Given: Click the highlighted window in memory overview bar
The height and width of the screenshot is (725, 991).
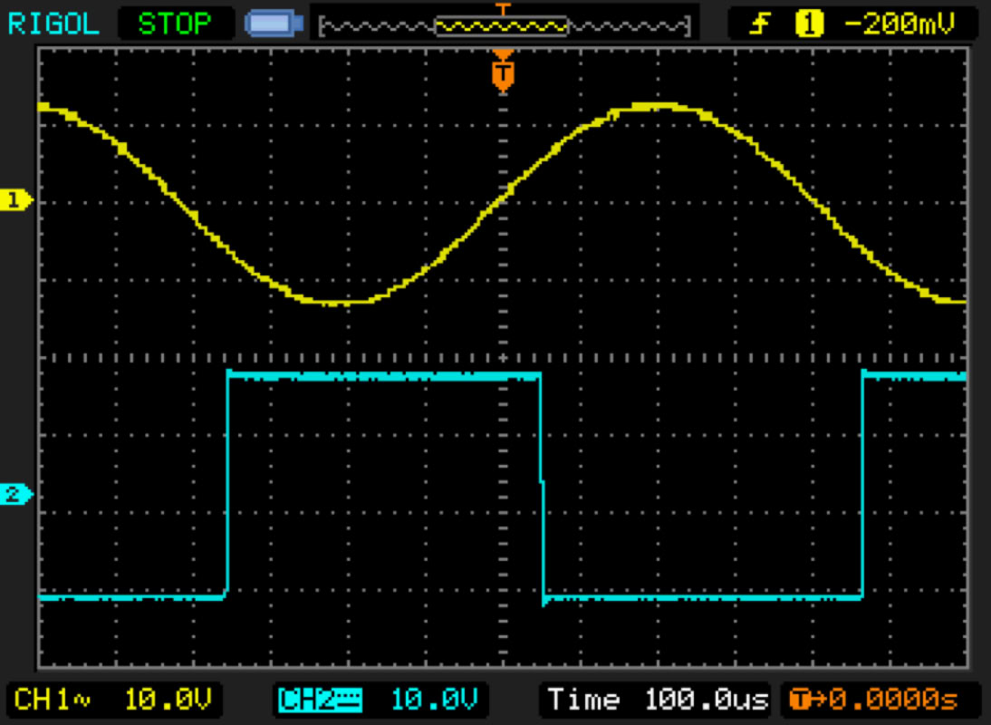Looking at the screenshot, I should [501, 26].
